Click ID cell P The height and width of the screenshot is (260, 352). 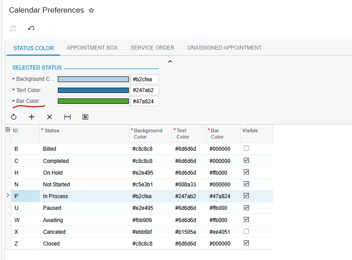pyautogui.click(x=25, y=196)
